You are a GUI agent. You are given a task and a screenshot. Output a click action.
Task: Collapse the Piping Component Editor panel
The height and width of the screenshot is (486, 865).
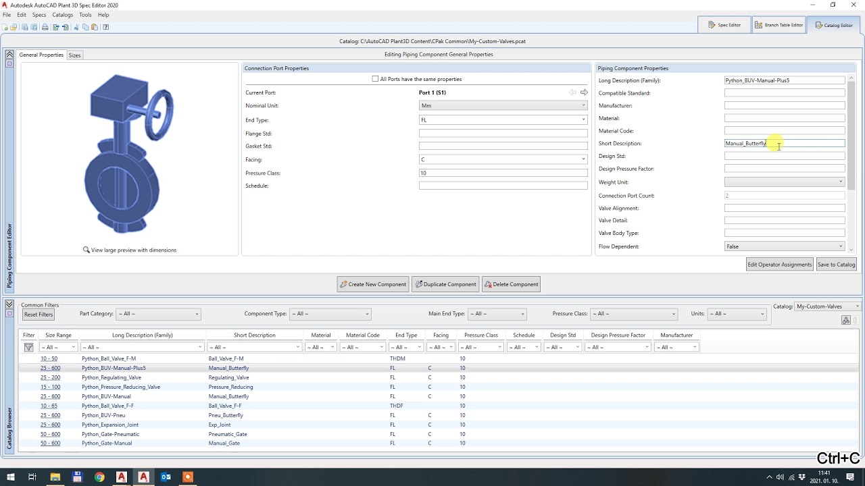coord(9,55)
